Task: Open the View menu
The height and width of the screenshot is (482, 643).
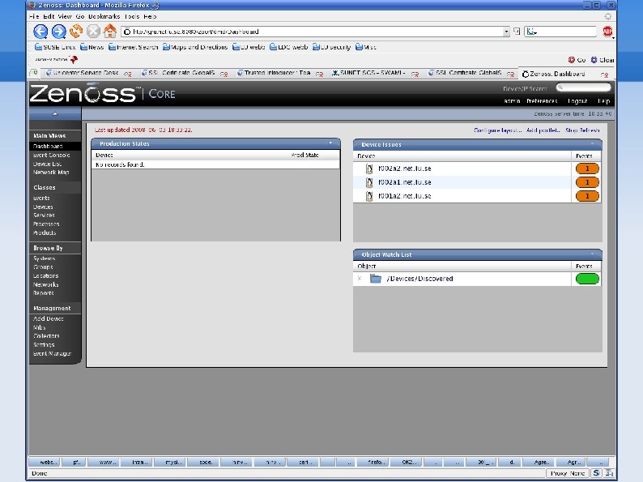Action: pyautogui.click(x=65, y=16)
